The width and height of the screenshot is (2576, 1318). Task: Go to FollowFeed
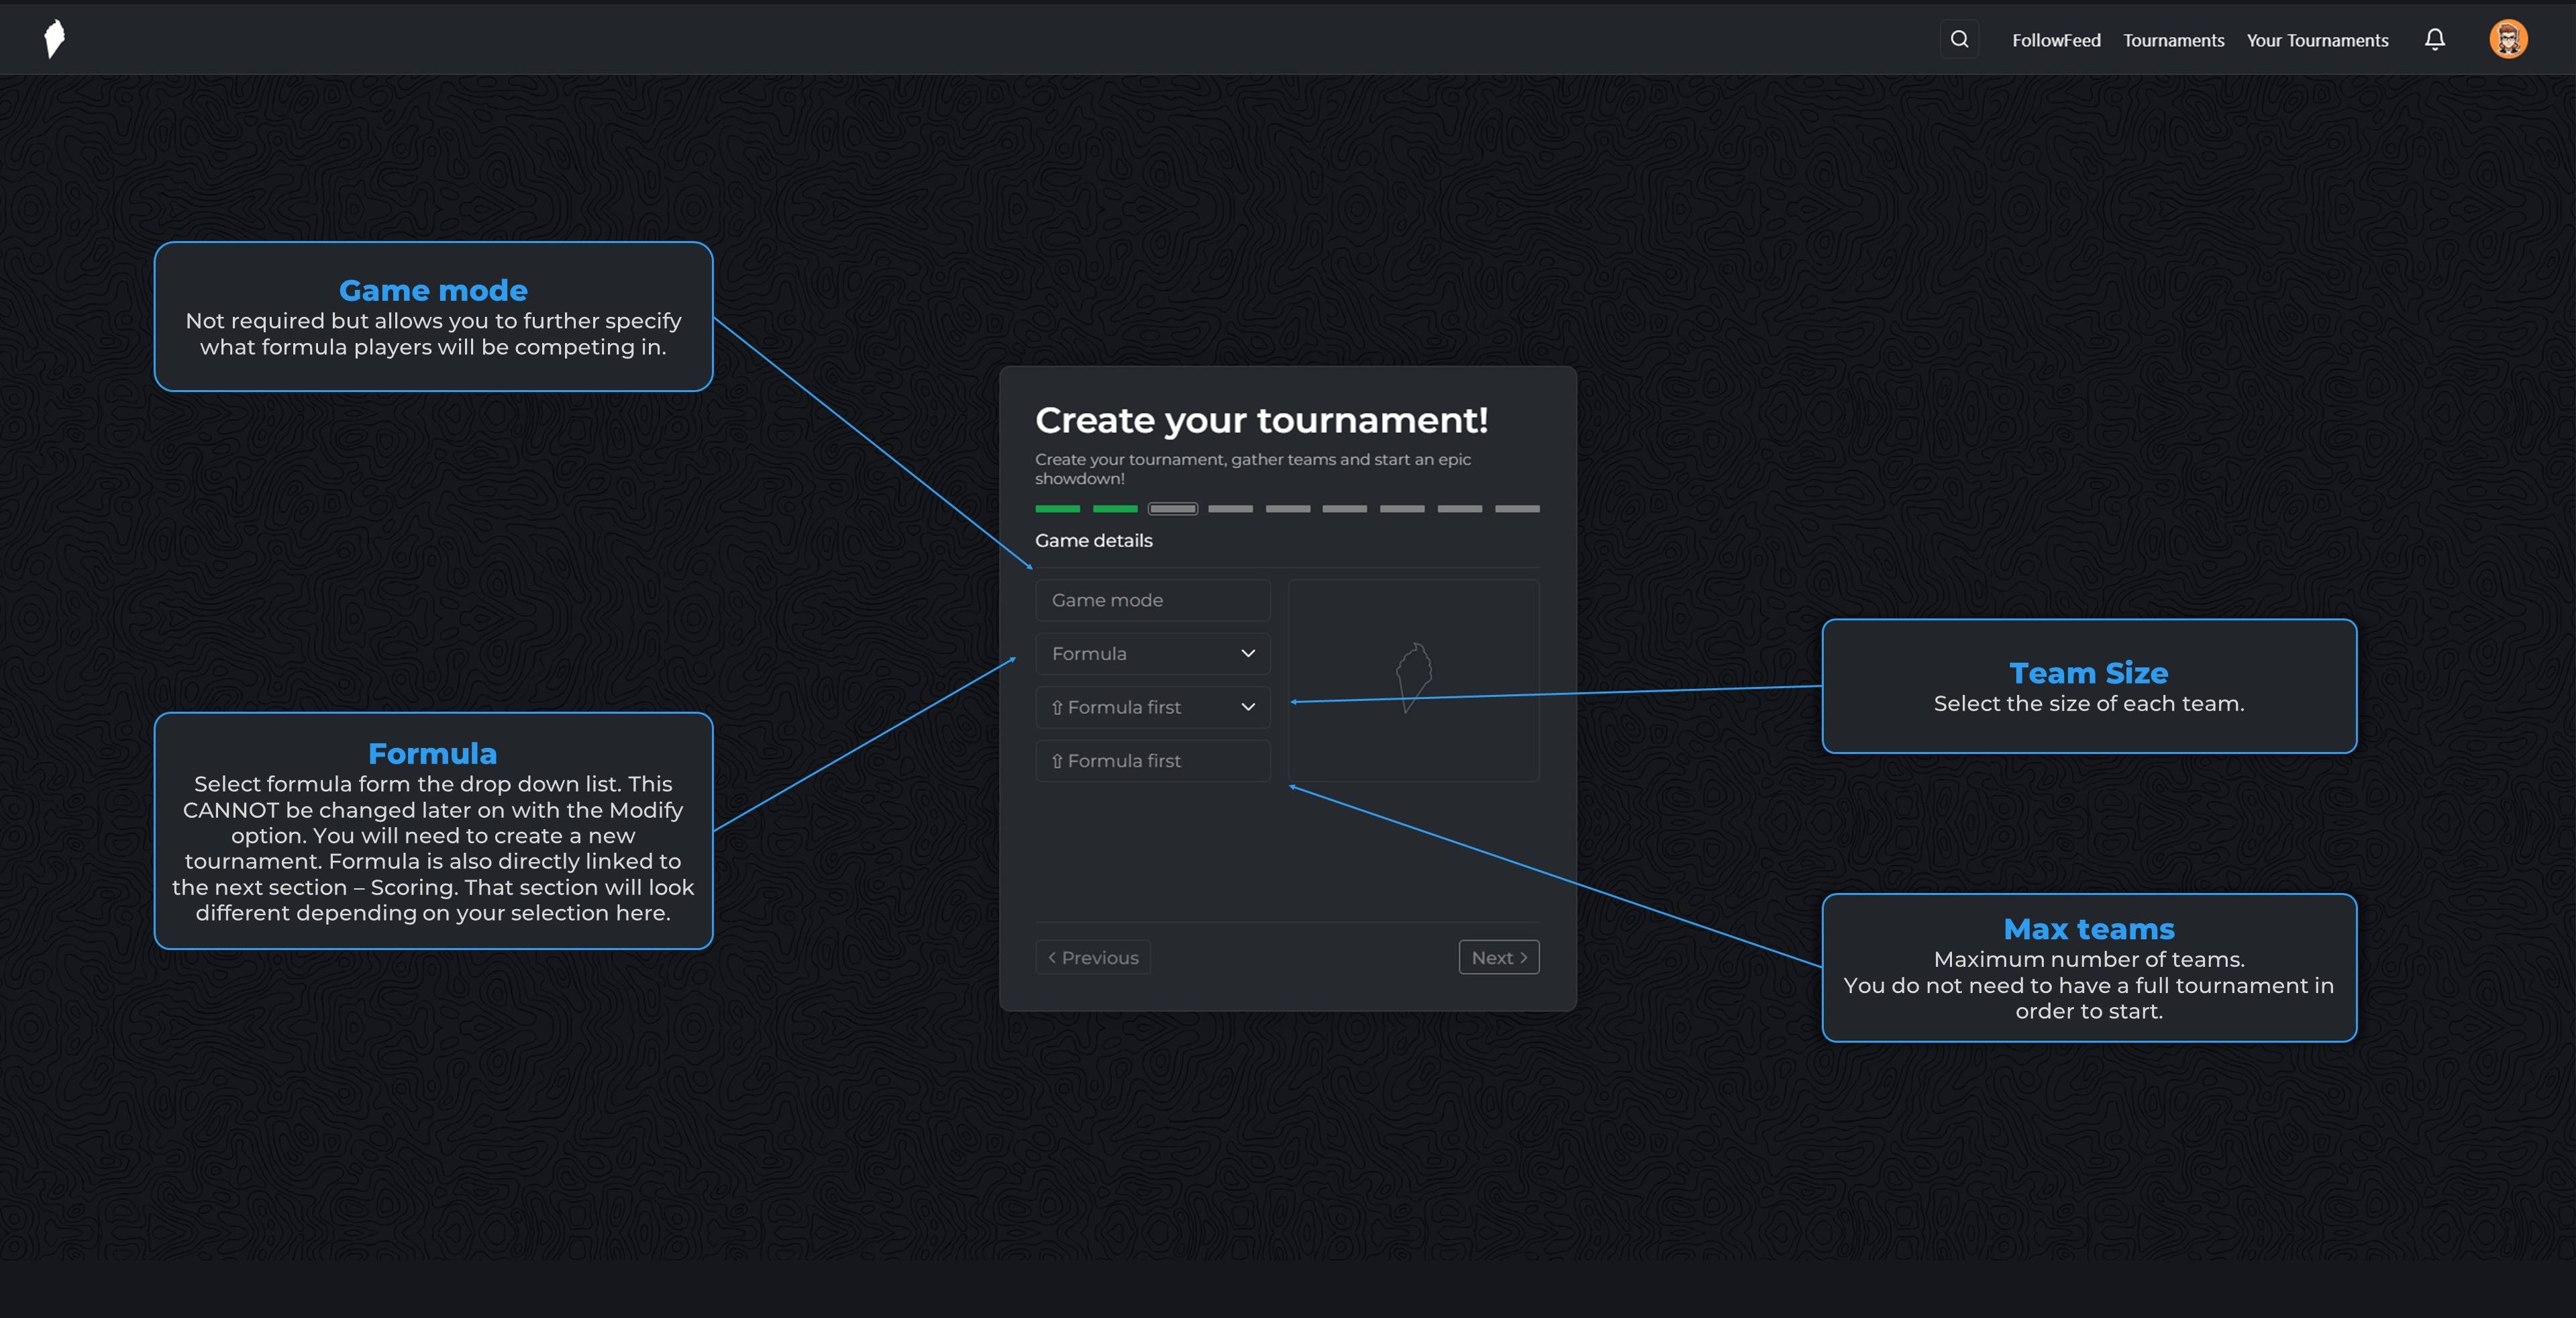tap(2055, 41)
